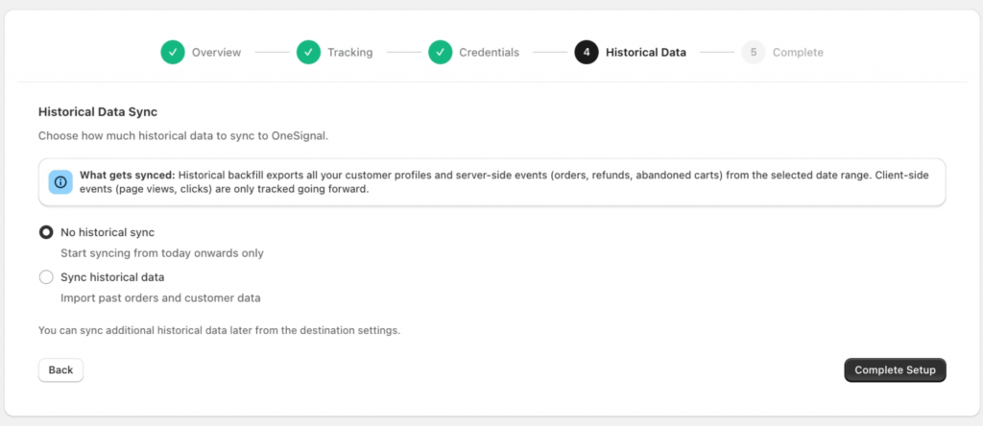Click the green checkmark beside Credentials
Image resolution: width=983 pixels, height=426 pixels.
pyautogui.click(x=440, y=53)
